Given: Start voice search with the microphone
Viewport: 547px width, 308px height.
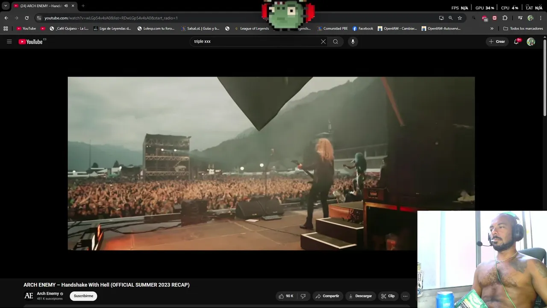Looking at the screenshot, I should [x=353, y=41].
